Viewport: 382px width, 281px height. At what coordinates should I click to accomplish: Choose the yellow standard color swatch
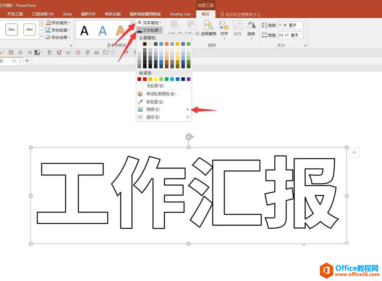156,79
